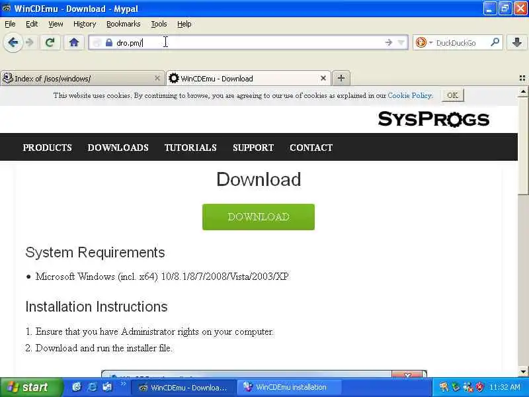
Task: Open the address bar history dropdown arrow
Action: 401,42
